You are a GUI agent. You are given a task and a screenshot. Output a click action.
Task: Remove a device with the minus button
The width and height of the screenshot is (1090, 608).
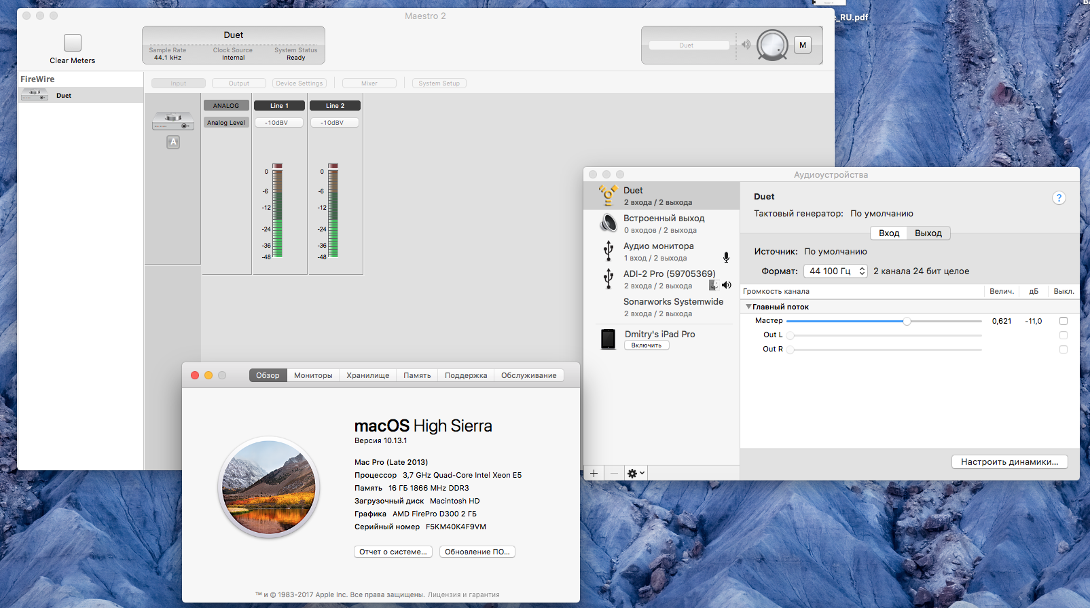click(614, 473)
